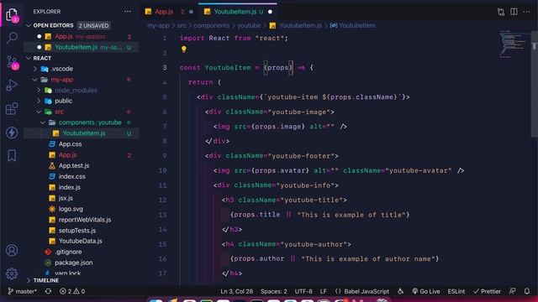Click the lightbulb code action icon
The image size is (538, 302).
pos(184,49)
